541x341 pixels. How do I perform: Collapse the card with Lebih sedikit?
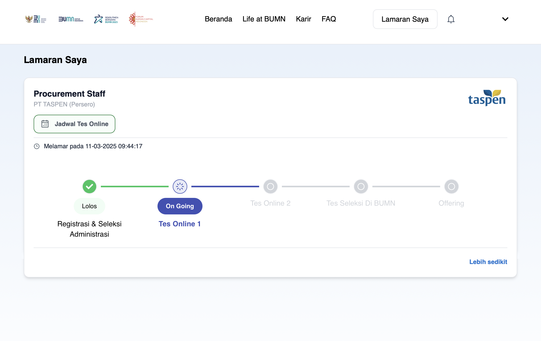(488, 262)
